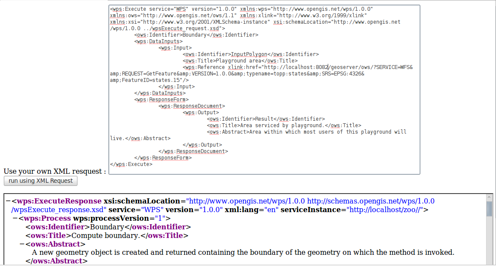The height and width of the screenshot is (266, 496).
Task: Click the resize handle of the XML textarea
Action: [417, 172]
